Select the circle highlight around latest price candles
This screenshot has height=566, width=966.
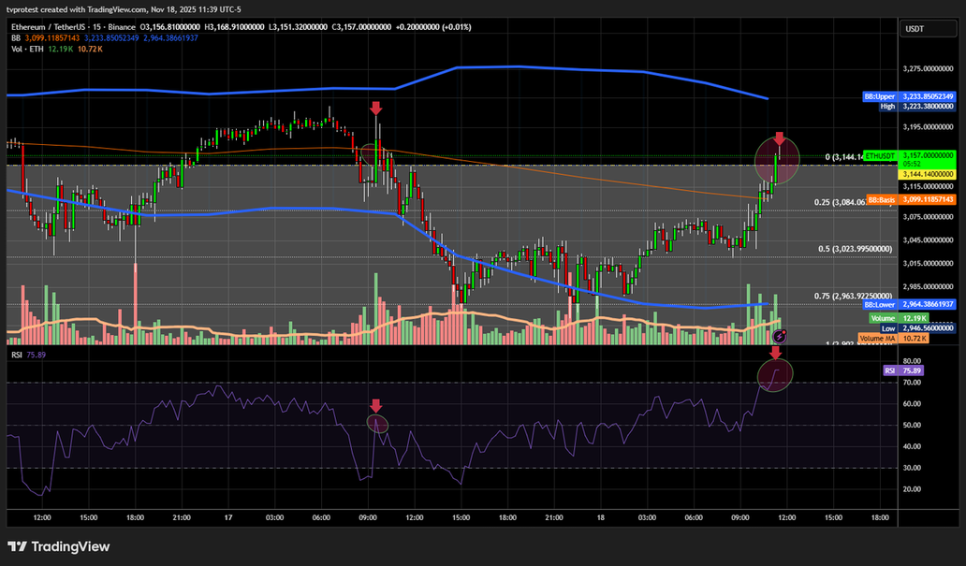[777, 159]
